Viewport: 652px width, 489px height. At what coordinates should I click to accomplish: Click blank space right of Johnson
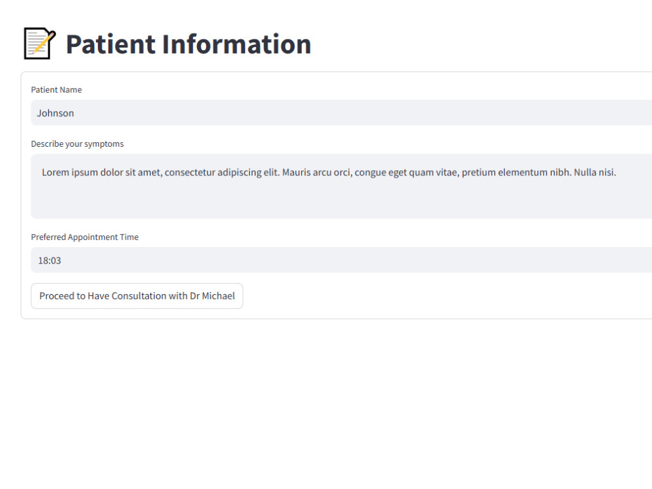pyautogui.click(x=362, y=113)
